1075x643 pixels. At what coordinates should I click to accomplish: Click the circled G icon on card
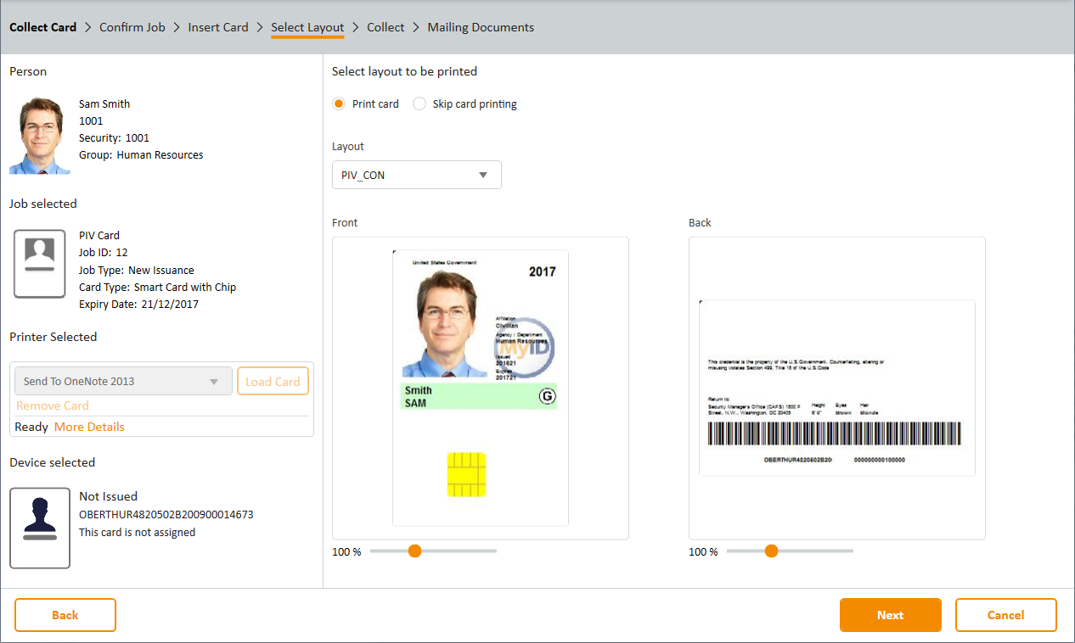coord(547,396)
